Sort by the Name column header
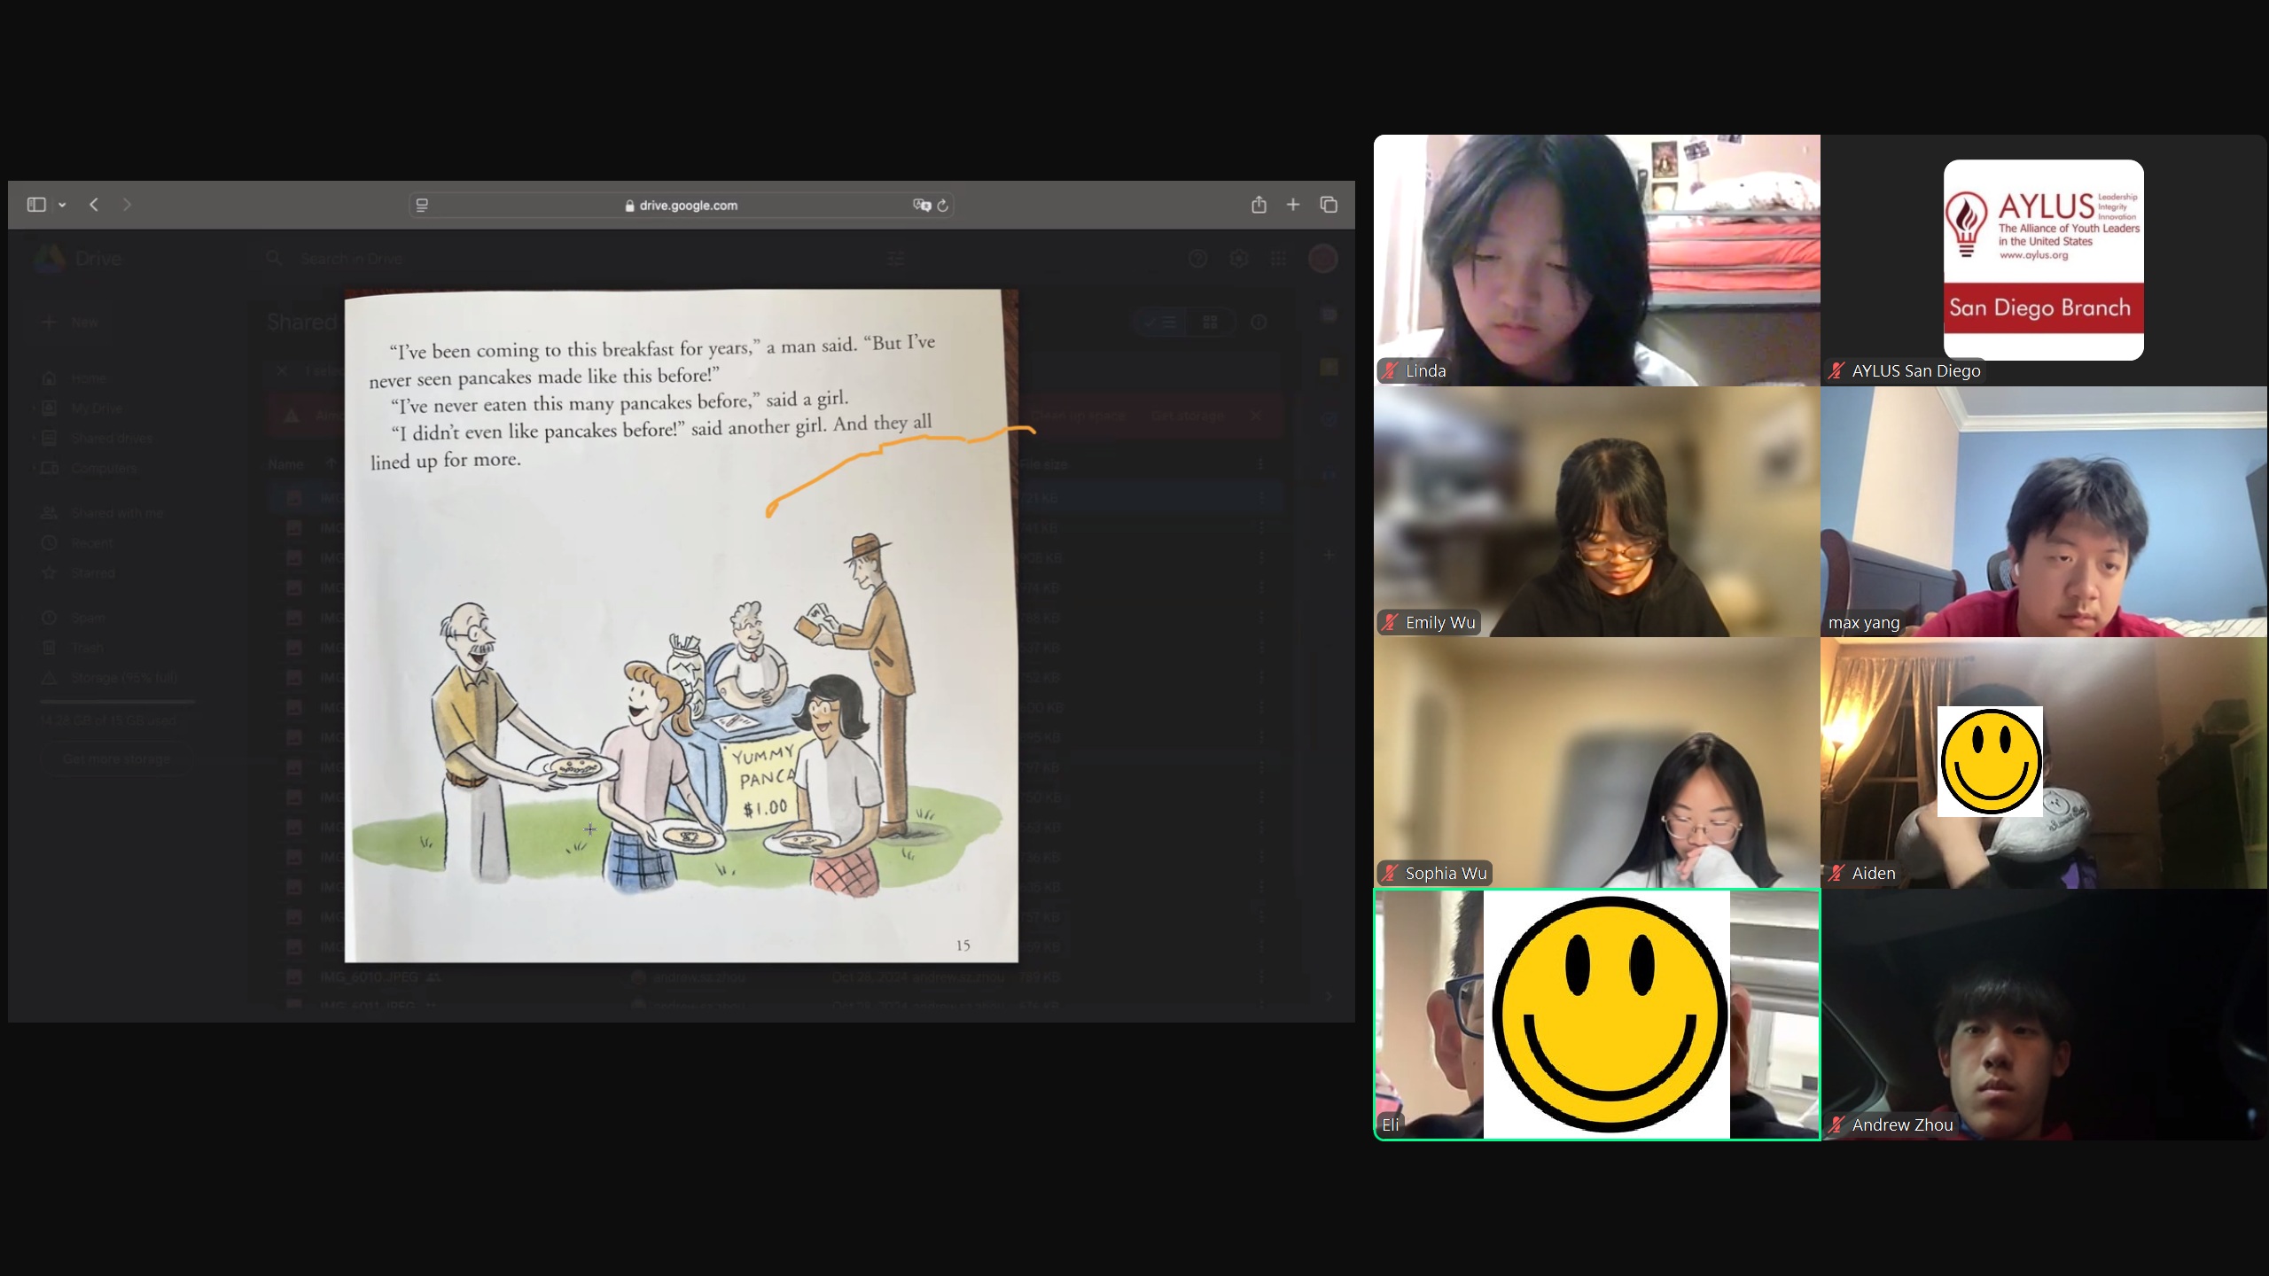 (285, 464)
